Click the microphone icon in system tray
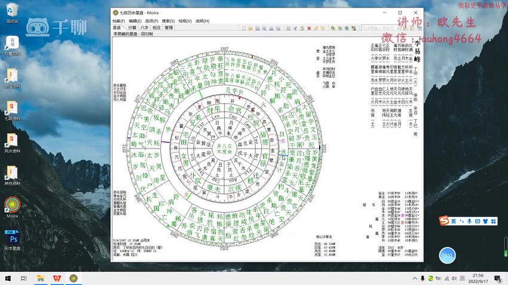The width and height of the screenshot is (508, 285). (423, 278)
